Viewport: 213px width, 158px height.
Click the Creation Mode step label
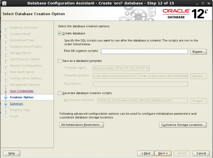[x=20, y=34]
